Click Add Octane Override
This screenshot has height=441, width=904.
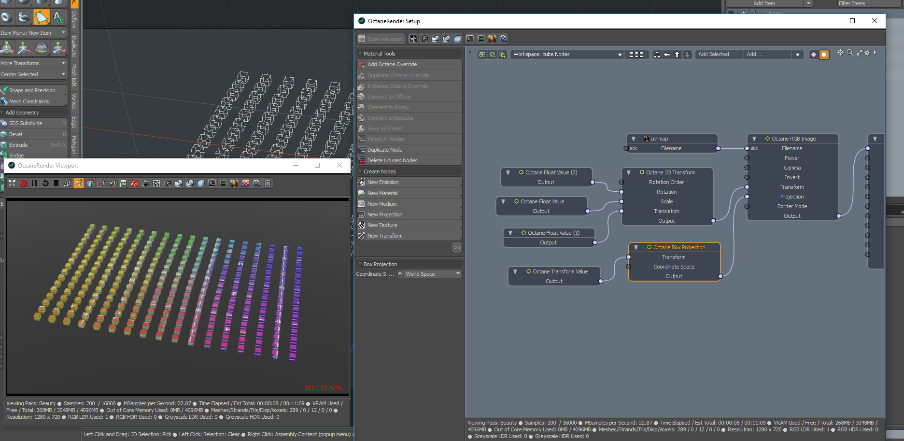409,64
